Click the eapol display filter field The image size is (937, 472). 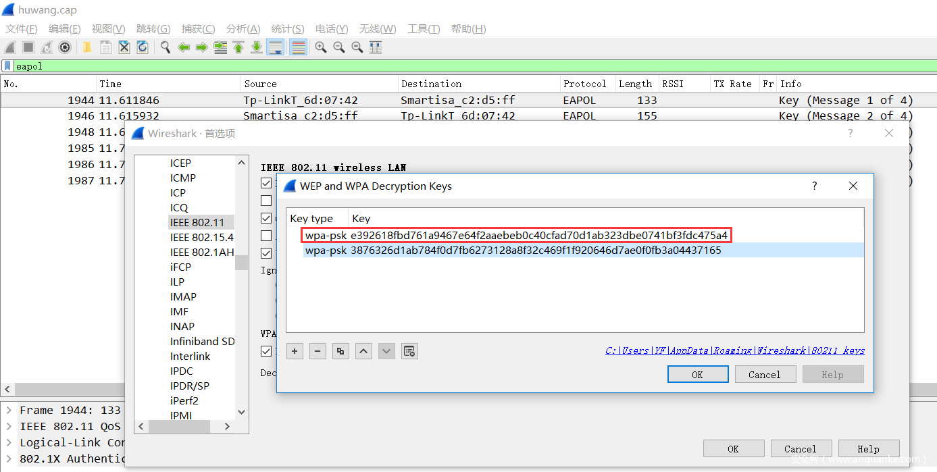tap(405, 66)
